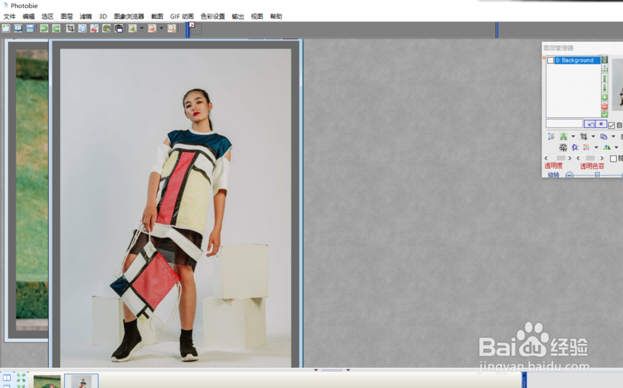Expand the layer crop dropdown arrow
Viewport: 623px width, 388px height.
[x=593, y=136]
